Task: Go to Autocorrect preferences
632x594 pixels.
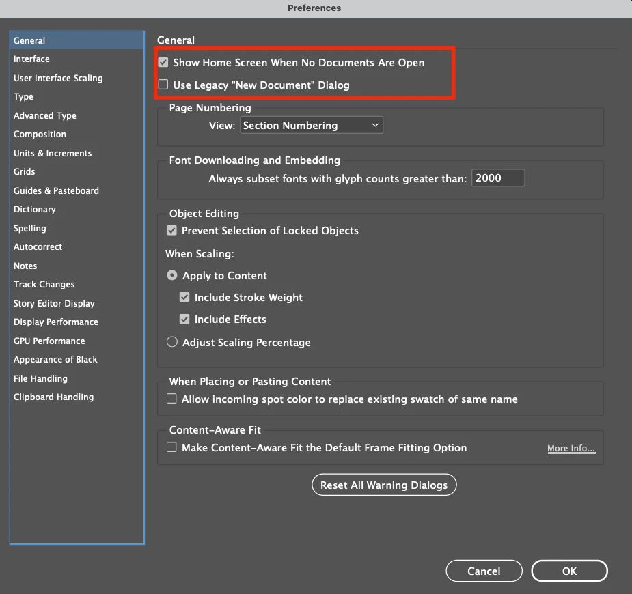Action: point(77,247)
